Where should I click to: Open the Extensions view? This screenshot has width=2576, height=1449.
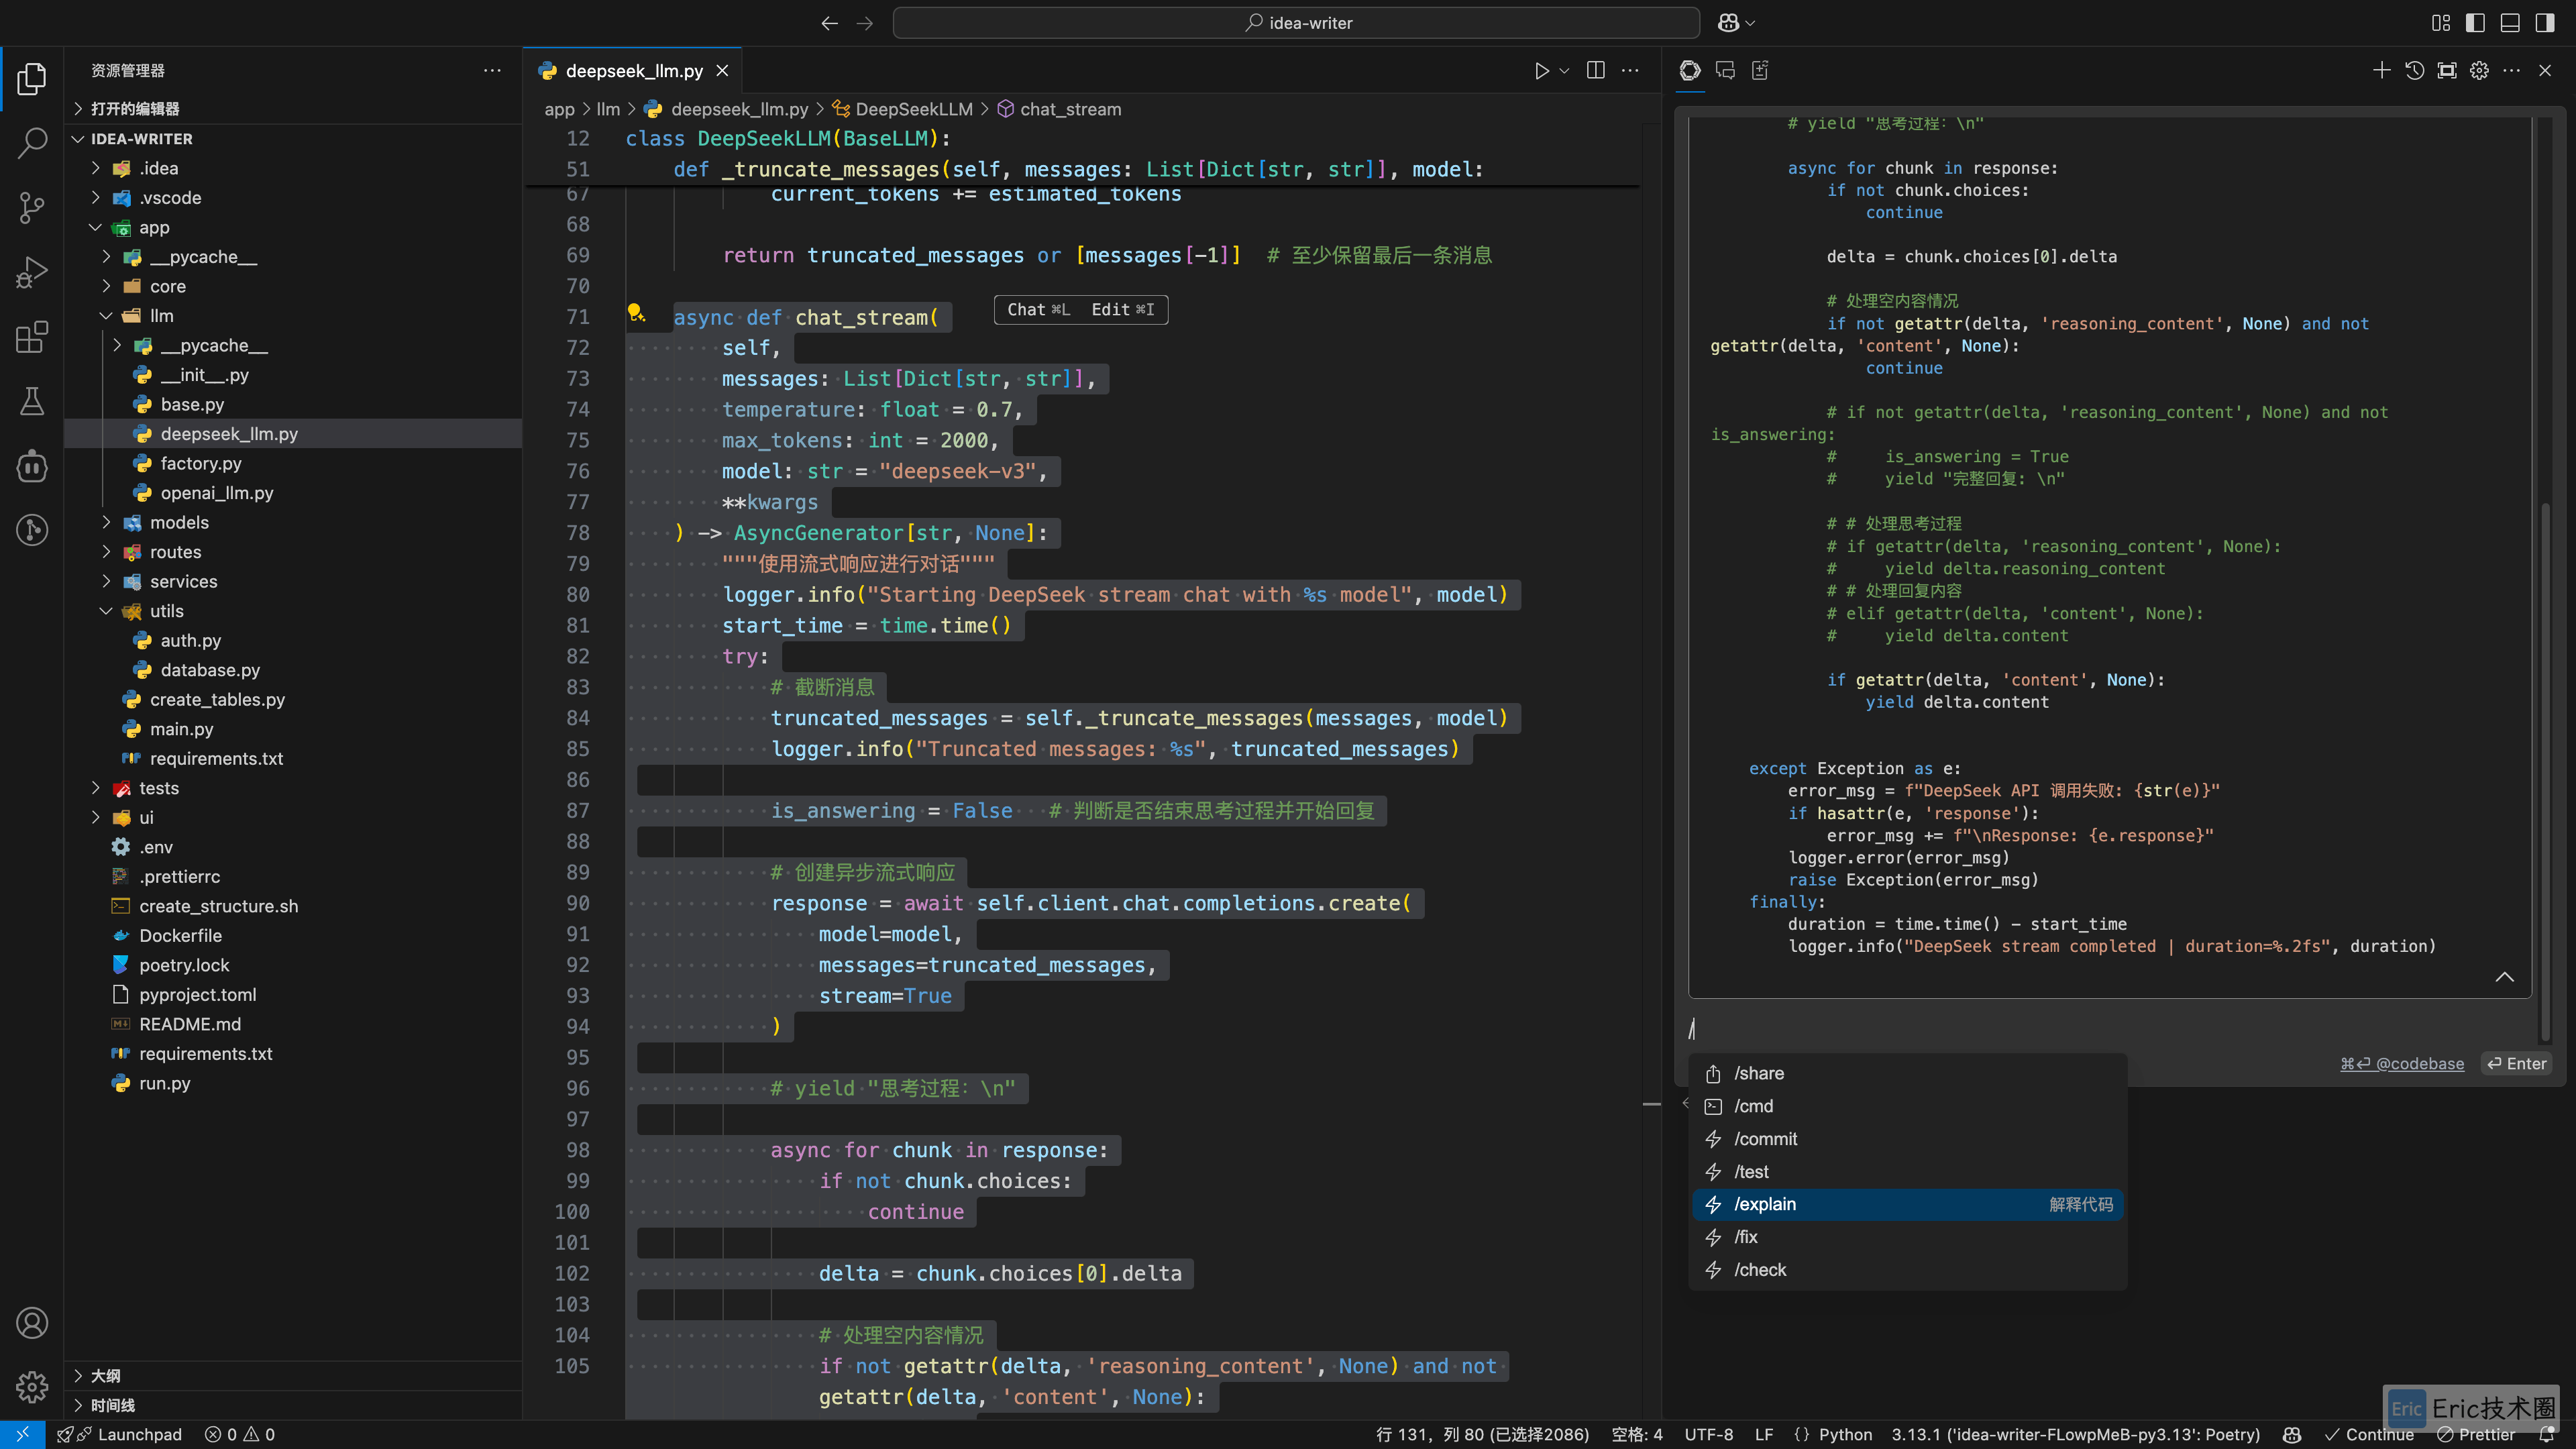[32, 337]
